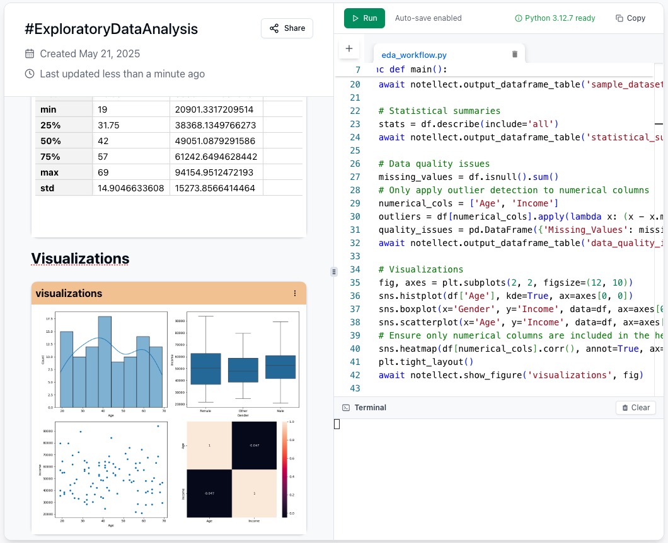Click the visualizations card header

coord(169,293)
